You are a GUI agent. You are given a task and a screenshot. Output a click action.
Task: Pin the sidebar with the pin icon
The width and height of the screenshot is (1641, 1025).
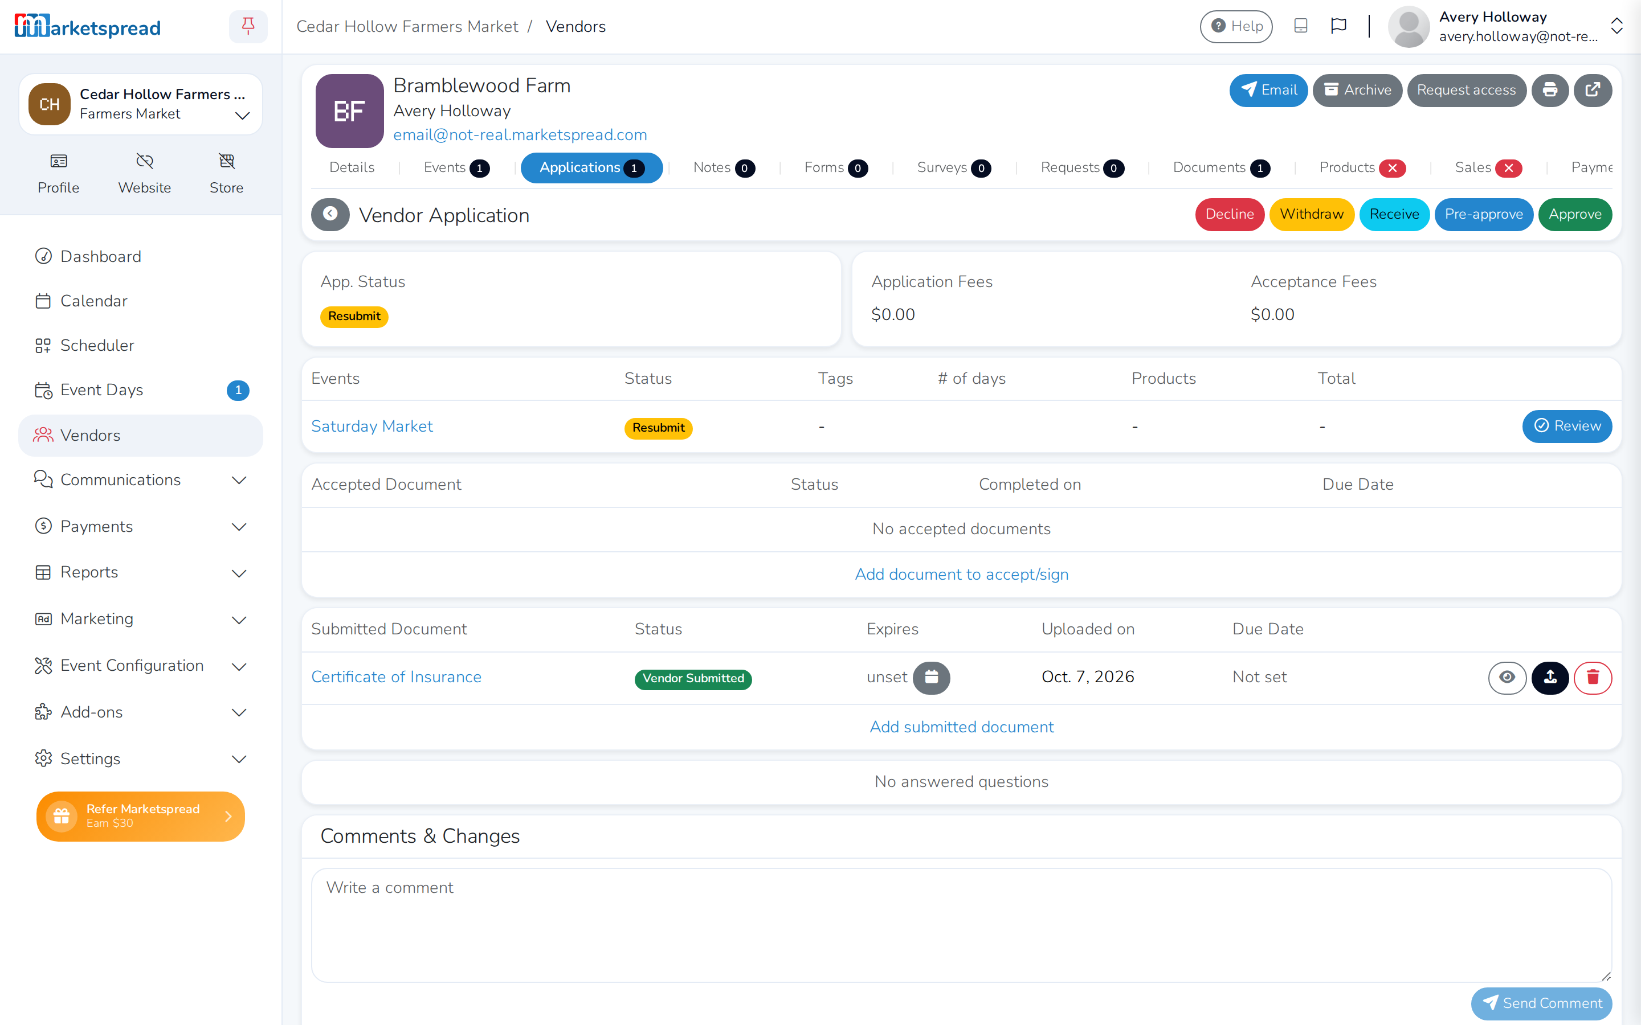pos(248,26)
